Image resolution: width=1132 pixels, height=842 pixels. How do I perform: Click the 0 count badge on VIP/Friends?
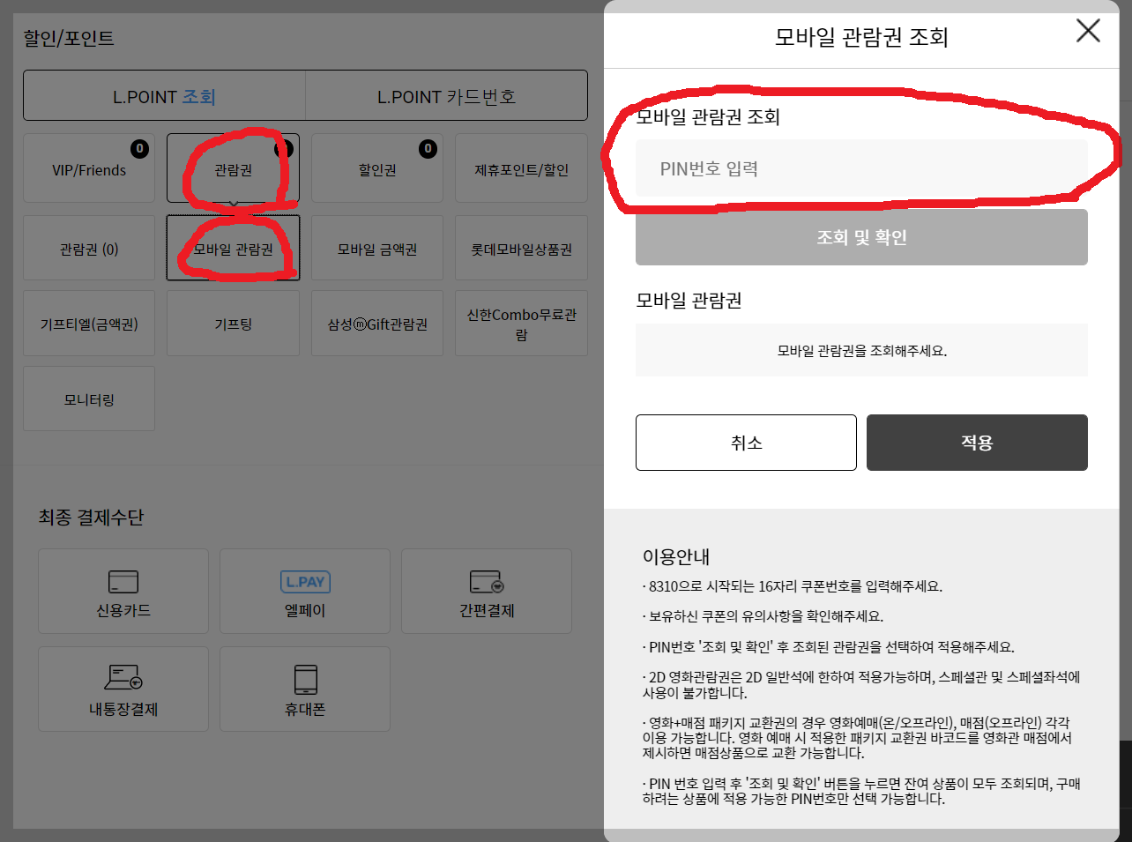[x=139, y=148]
